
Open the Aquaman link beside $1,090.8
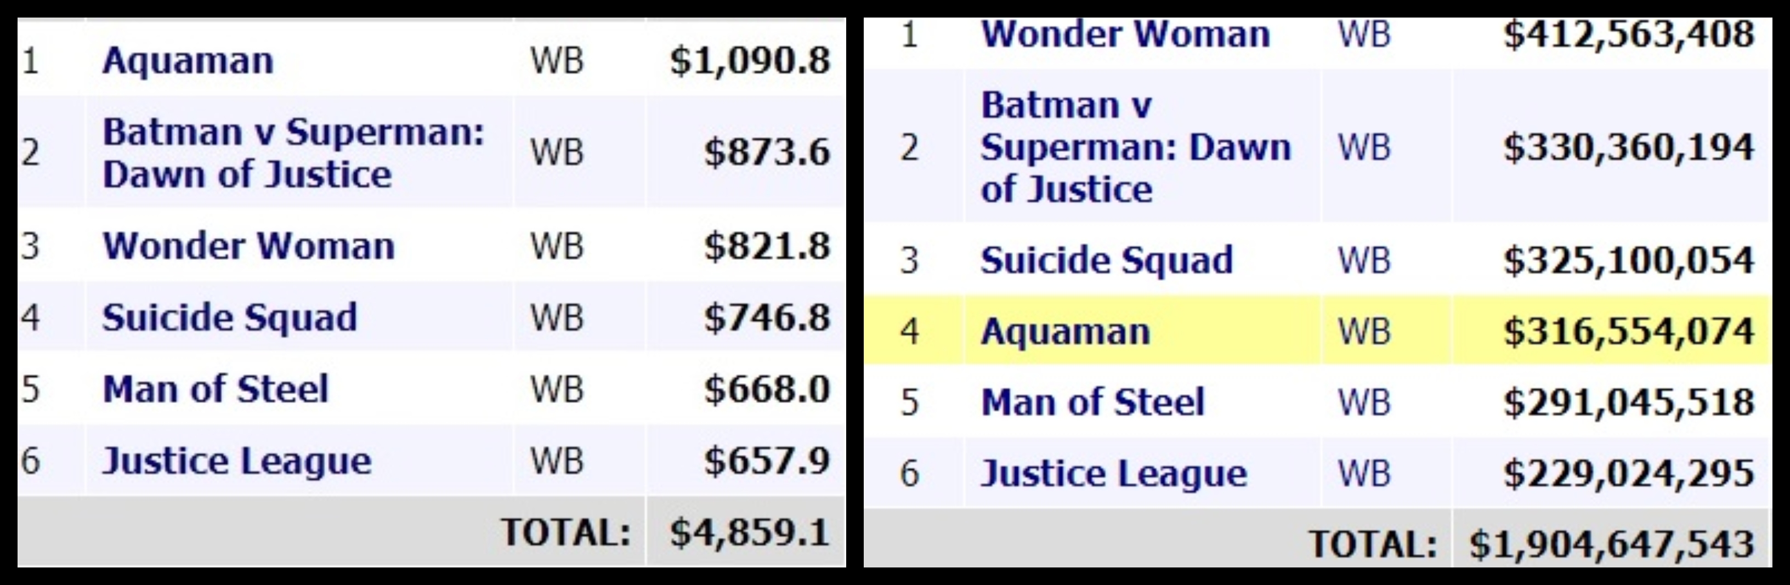tap(188, 60)
